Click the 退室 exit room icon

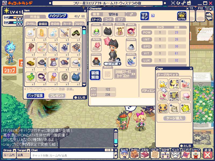pyautogui.click(x=207, y=153)
